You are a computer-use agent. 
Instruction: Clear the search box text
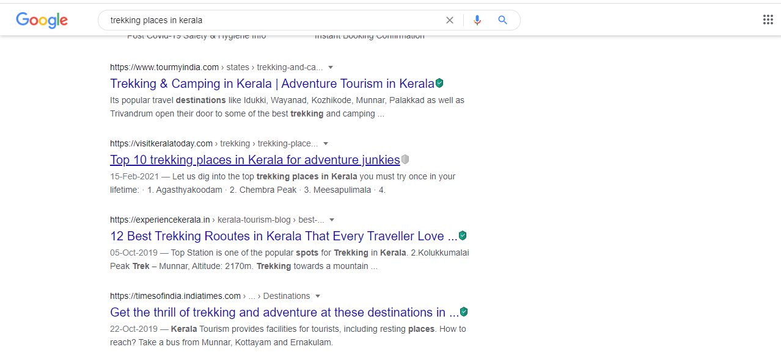point(450,20)
